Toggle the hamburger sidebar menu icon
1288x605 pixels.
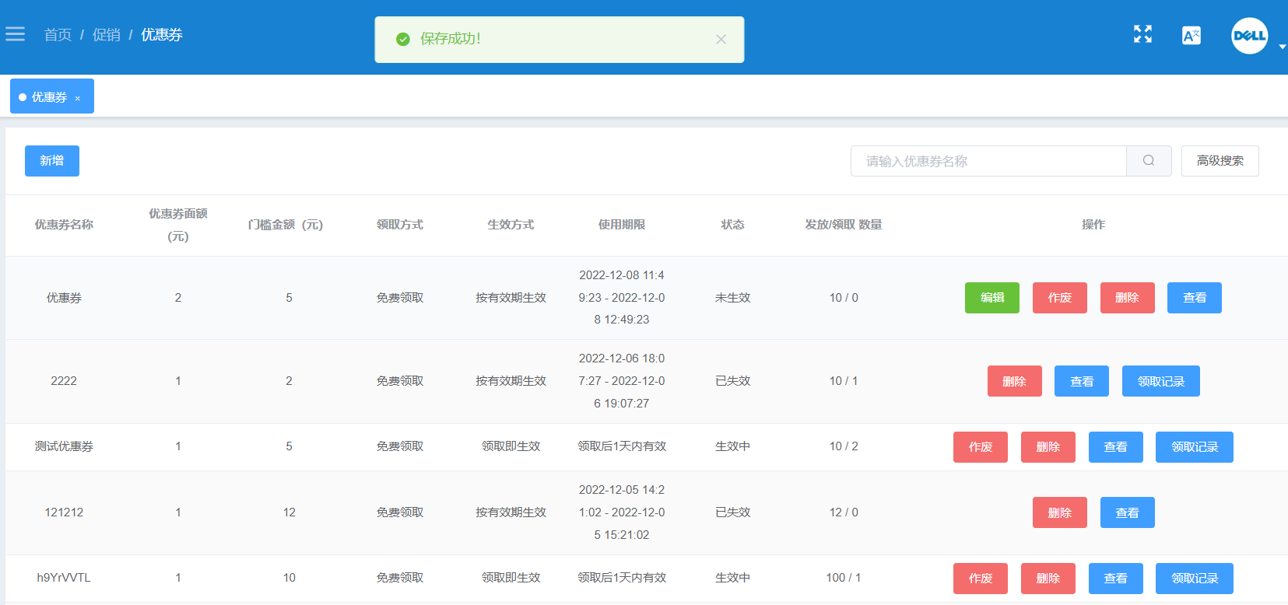[16, 34]
